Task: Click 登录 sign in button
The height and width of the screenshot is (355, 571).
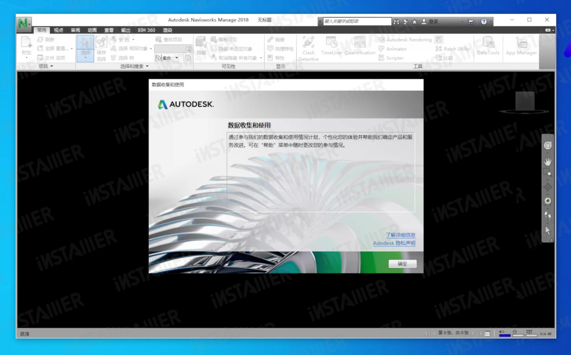Action: click(x=430, y=22)
